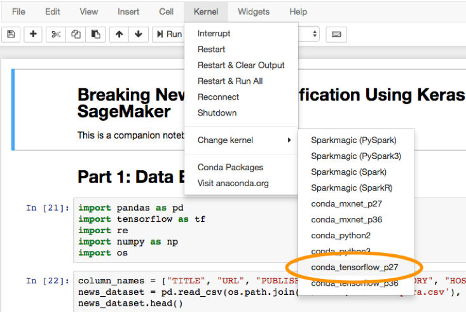The image size is (466, 312).
Task: Copy selected cells using the copy icon
Action: pyautogui.click(x=76, y=34)
